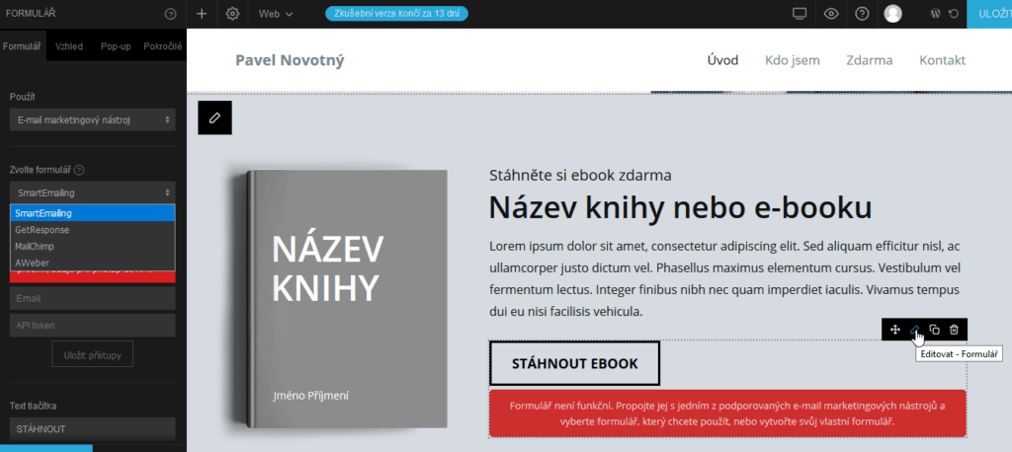Image resolution: width=1012 pixels, height=452 pixels.
Task: Move form element with drag icon
Action: pyautogui.click(x=895, y=330)
